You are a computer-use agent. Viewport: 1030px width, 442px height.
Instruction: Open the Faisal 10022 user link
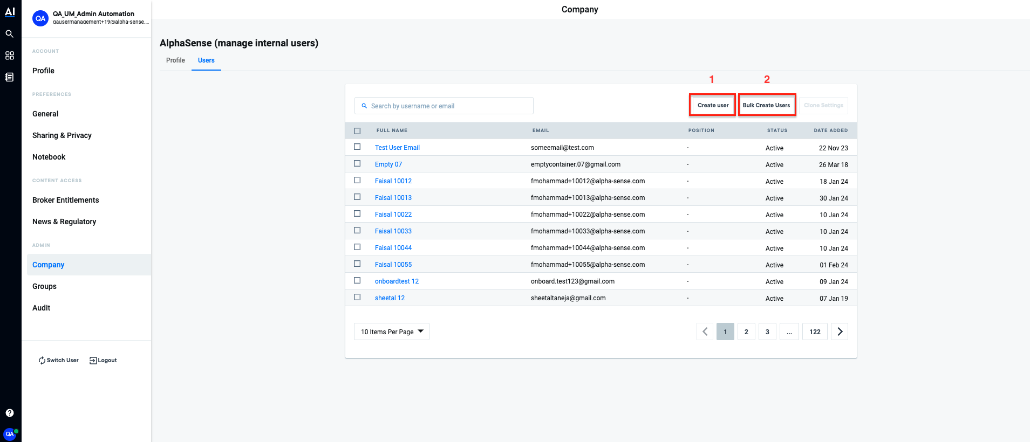tap(393, 215)
